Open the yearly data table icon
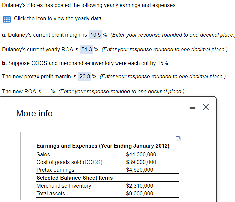The image size is (235, 202). (7, 19)
